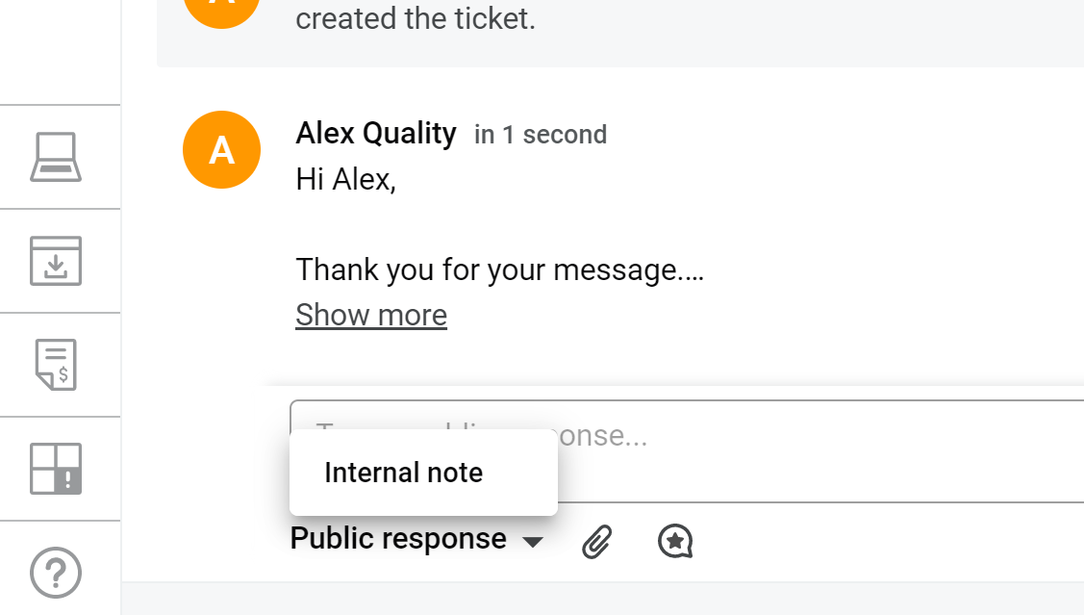Select the dashboard grid alert icon
Viewport: 1084px width, 615px height.
tap(56, 469)
